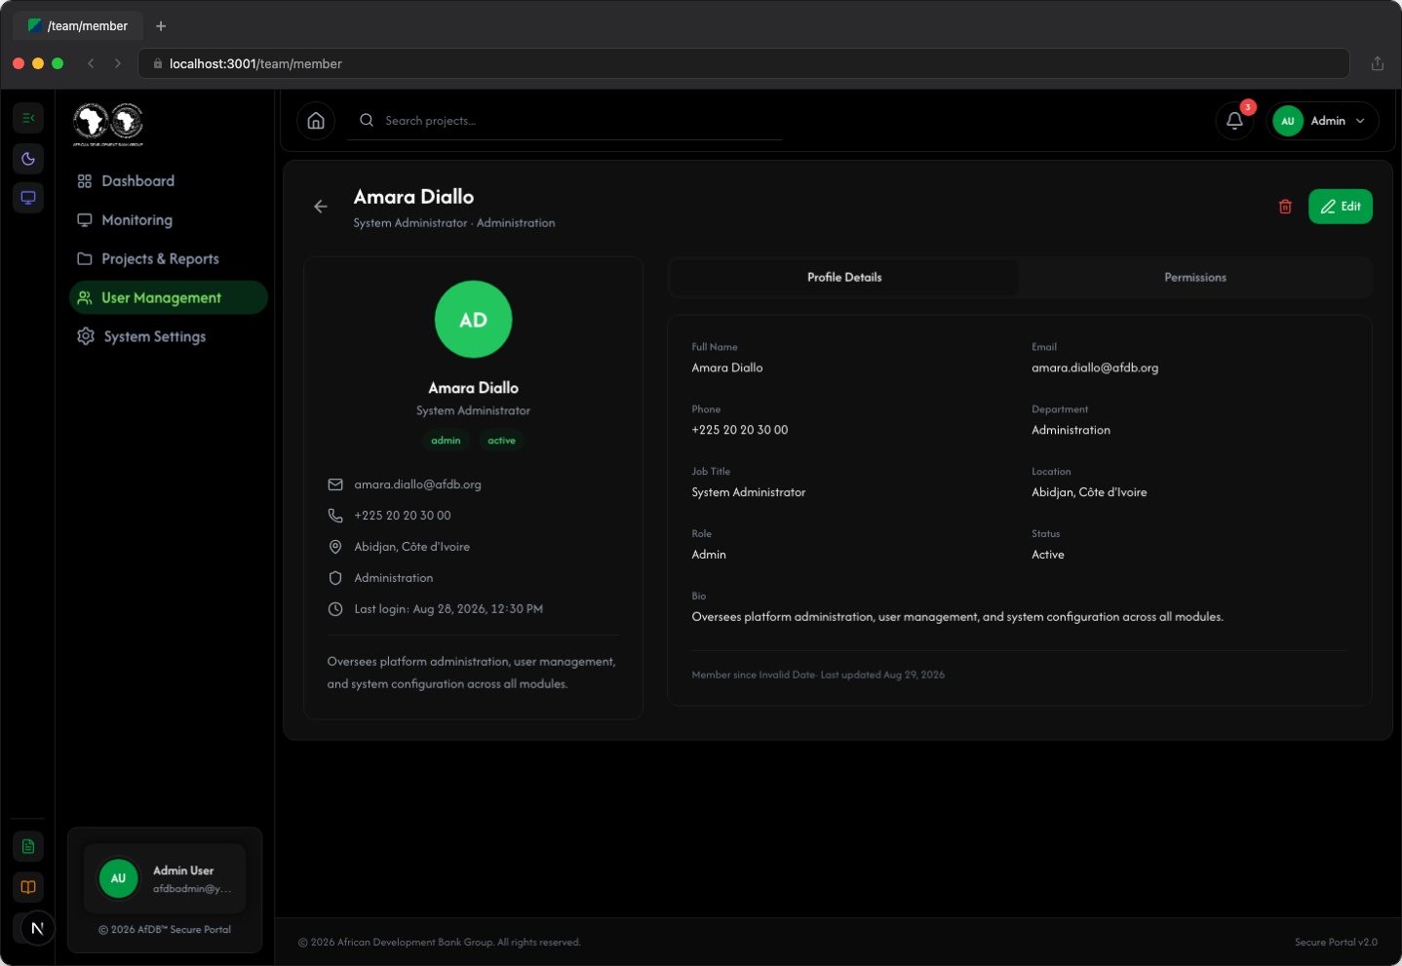This screenshot has width=1402, height=966.
Task: Click the admin role badge
Action: click(446, 441)
